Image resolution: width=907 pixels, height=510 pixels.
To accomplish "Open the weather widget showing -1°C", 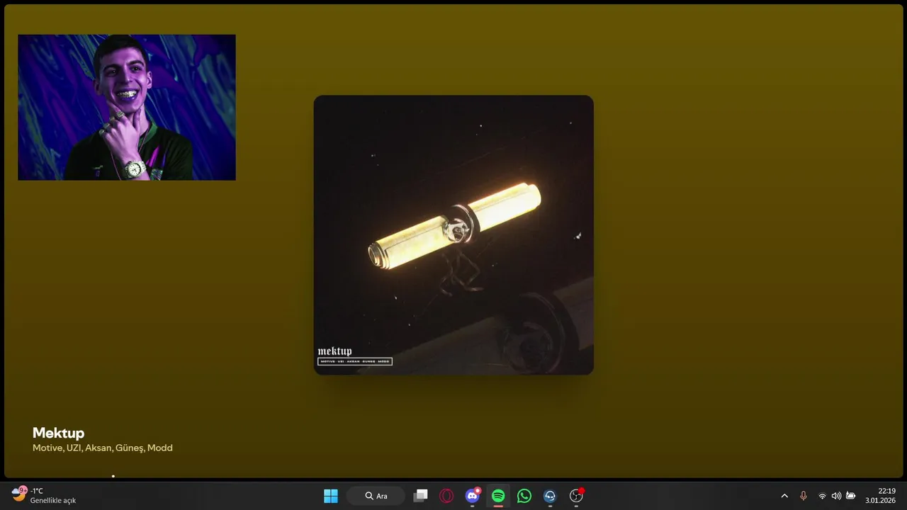I will tap(44, 495).
